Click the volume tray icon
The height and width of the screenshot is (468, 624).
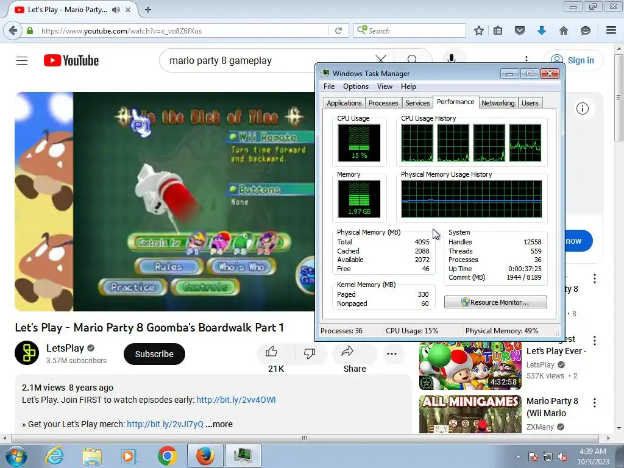coord(562,457)
